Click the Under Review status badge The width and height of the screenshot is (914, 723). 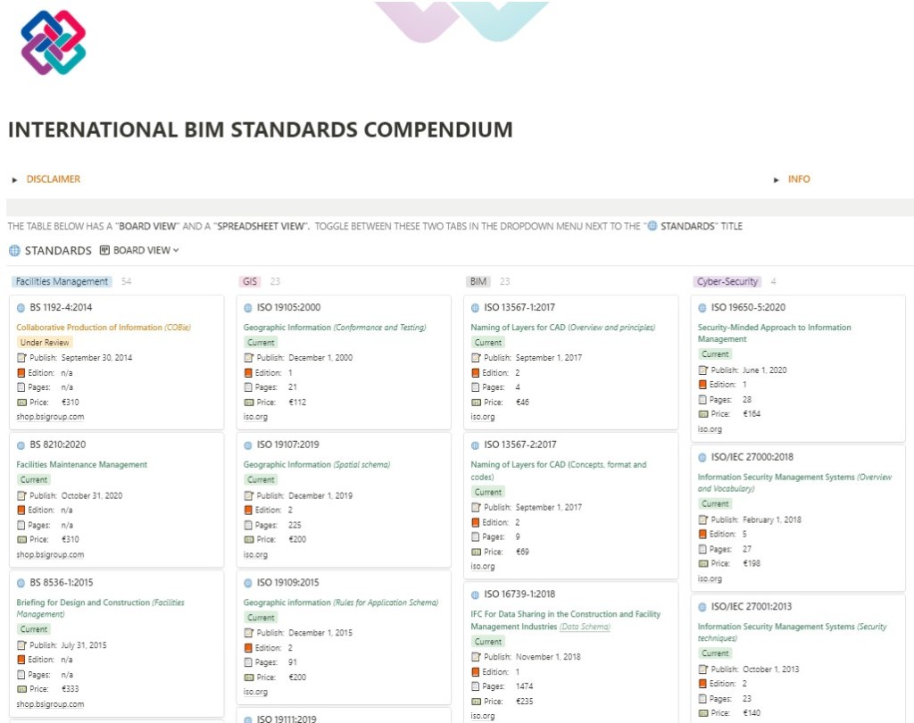[44, 342]
